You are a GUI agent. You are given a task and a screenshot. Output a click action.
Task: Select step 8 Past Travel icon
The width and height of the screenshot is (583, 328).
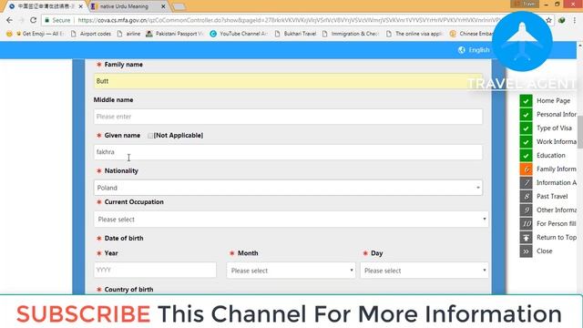click(x=526, y=197)
